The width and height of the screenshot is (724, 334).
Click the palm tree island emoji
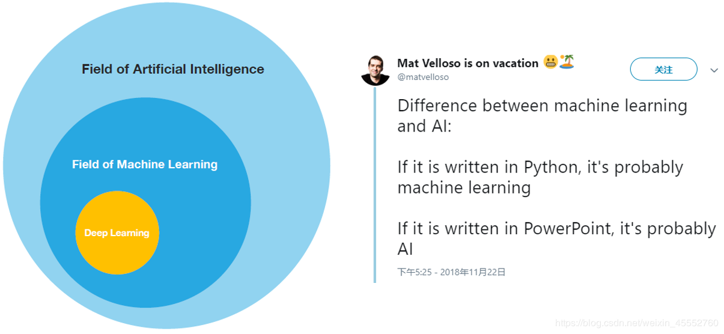(567, 61)
